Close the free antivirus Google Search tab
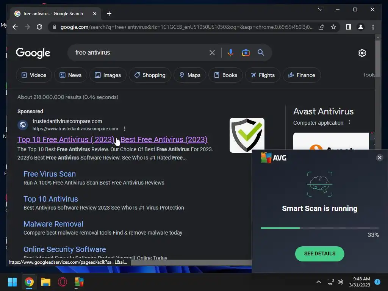The height and width of the screenshot is (291, 388). pyautogui.click(x=94, y=14)
